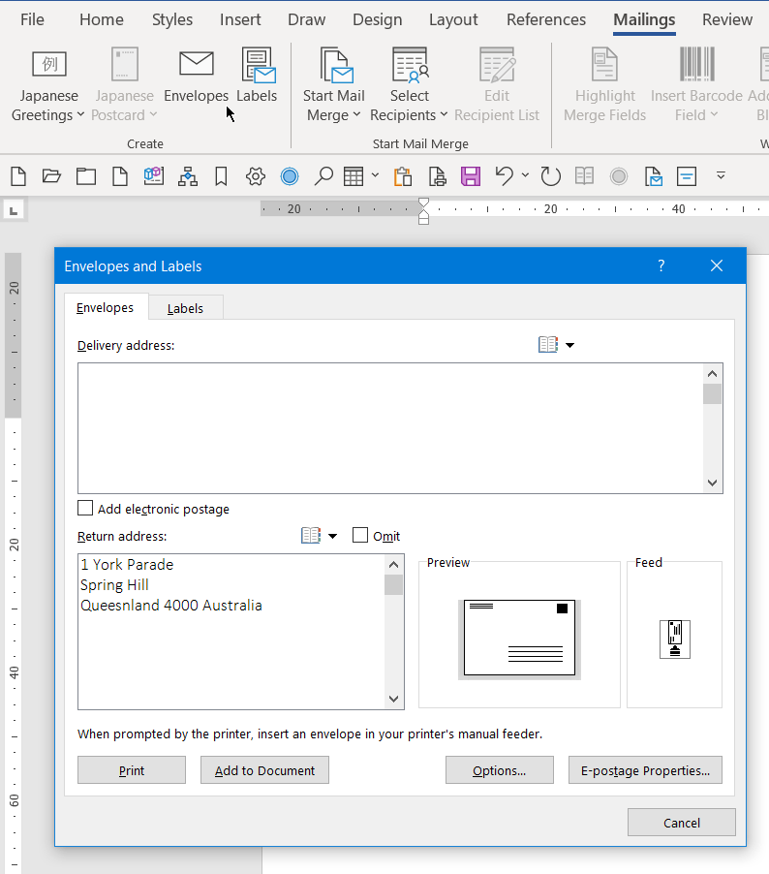
Task: Click Delivery address scrollbar up arrow
Action: 712,373
